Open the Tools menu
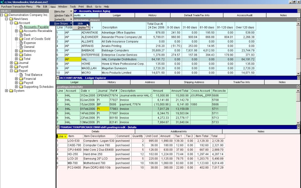This screenshot has height=188, width=301. [73, 7]
